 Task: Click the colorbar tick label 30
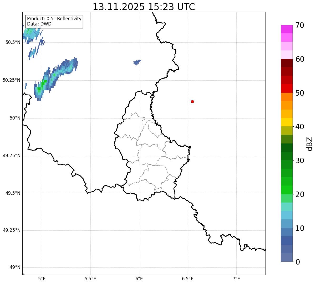click(x=300, y=161)
